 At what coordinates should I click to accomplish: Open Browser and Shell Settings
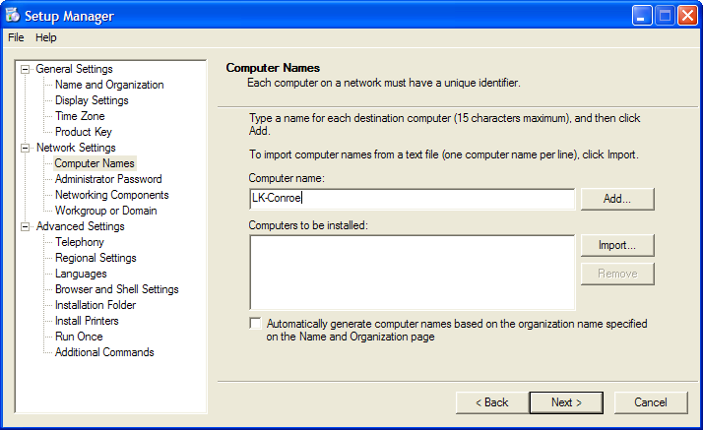(117, 289)
